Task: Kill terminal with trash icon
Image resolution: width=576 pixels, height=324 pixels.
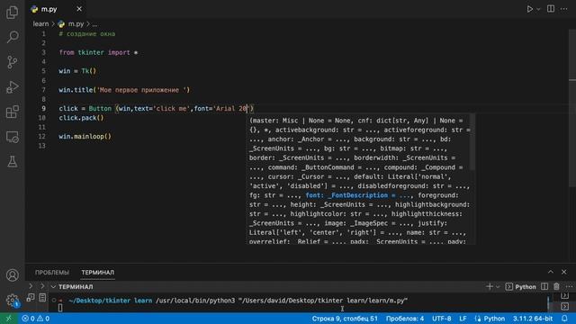Action: click(x=556, y=286)
